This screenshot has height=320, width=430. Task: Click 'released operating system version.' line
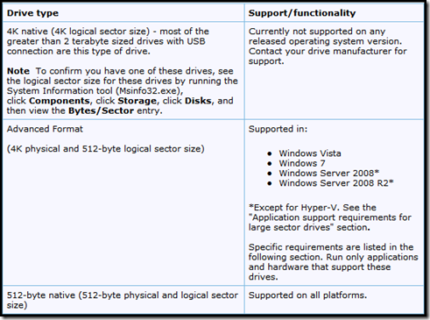pos(325,41)
